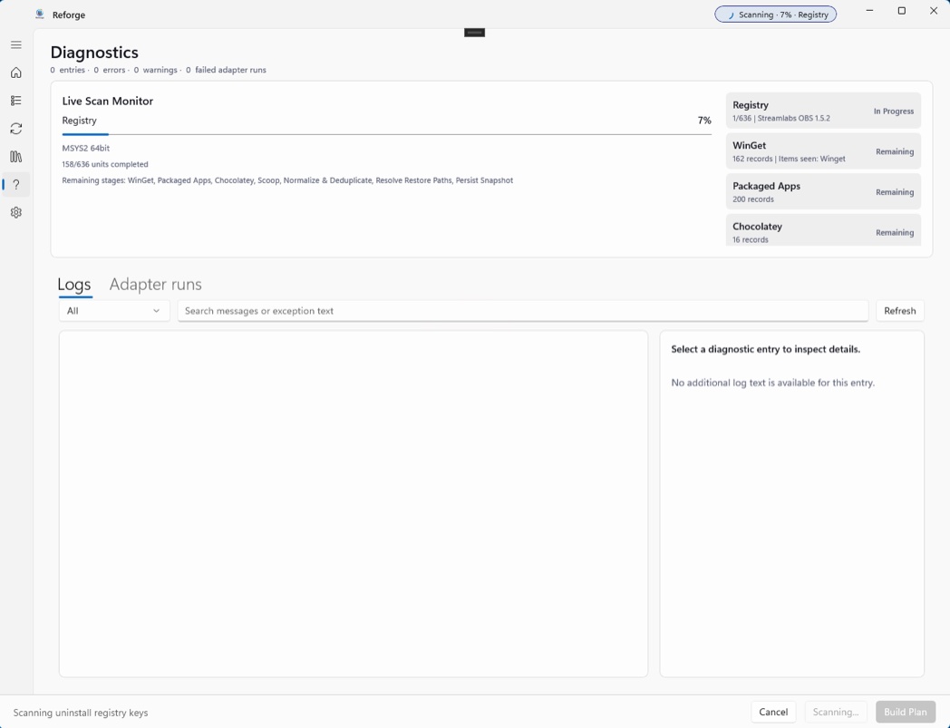Select the WinGet stage card
Screen dimensions: 950x728
click(823, 151)
